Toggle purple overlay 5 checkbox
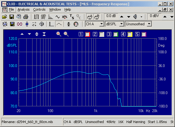The width and height of the screenshot is (175, 127). 144,34
